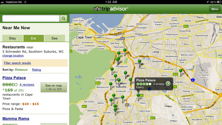Click the arrow in Pizza Palace map popup
Image resolution: width=222 pixels, height=125 pixels.
tap(168, 84)
